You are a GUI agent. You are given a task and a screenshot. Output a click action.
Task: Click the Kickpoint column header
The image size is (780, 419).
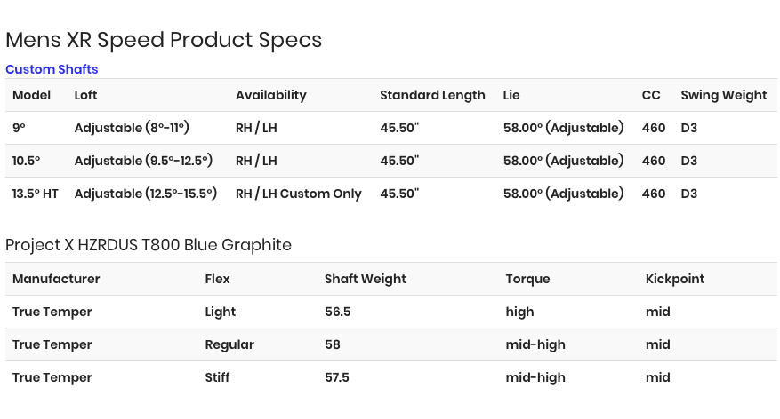click(675, 279)
